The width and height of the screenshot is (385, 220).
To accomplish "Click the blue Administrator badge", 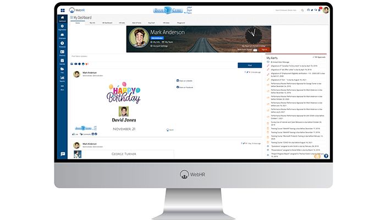I will pyautogui.click(x=157, y=38).
